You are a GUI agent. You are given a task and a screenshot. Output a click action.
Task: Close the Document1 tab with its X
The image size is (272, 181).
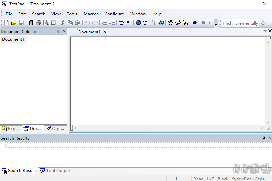tap(105, 32)
